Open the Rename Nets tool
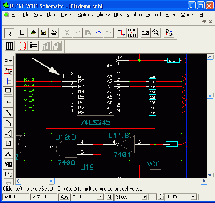Screen dimensions: 215x203 pyautogui.click(x=132, y=33)
